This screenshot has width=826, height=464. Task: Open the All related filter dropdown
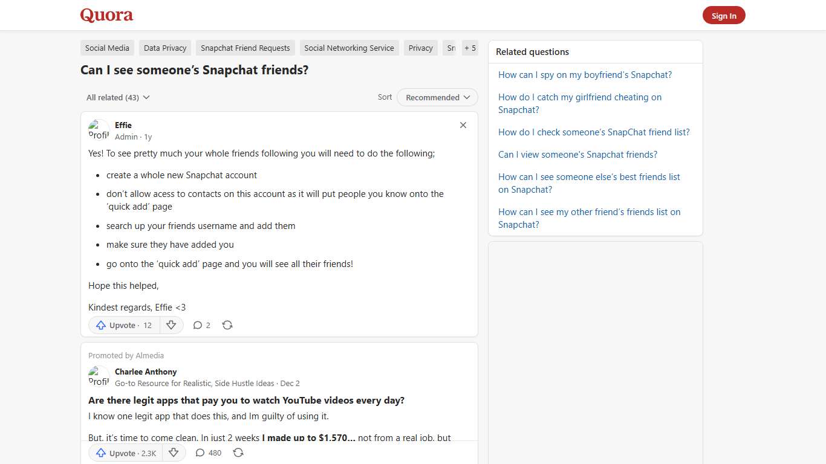point(117,97)
